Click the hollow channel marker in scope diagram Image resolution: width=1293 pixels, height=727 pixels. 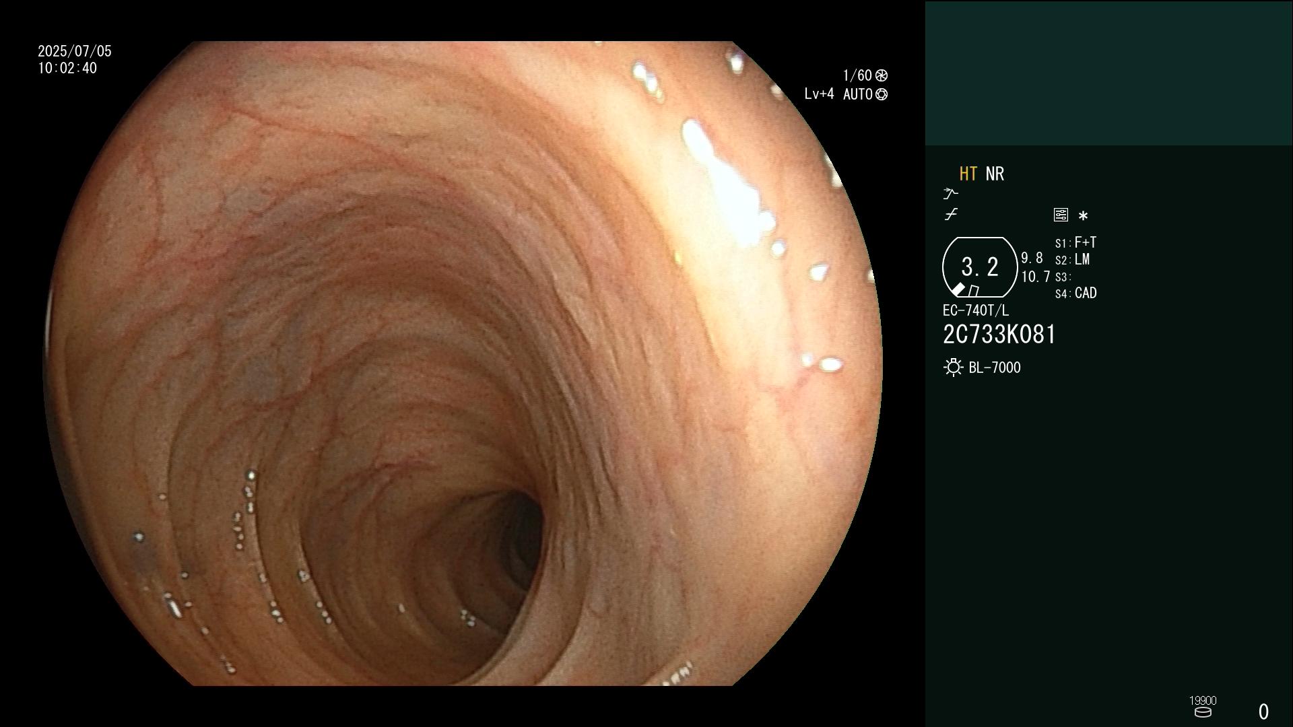click(974, 291)
